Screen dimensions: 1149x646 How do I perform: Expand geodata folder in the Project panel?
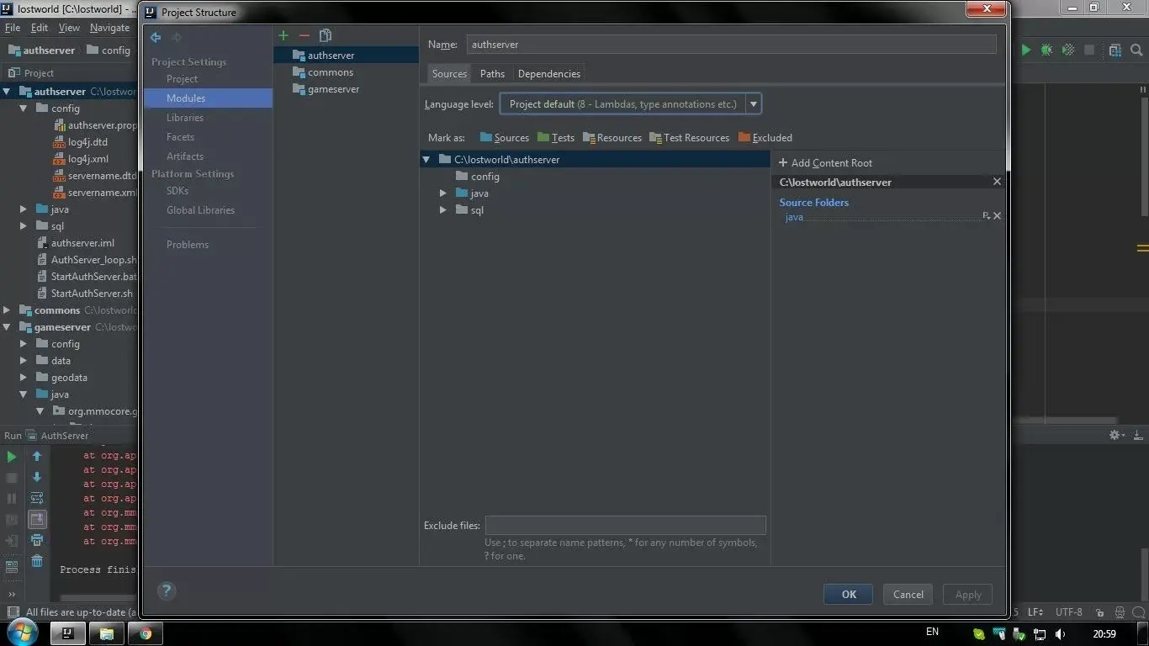(x=24, y=378)
